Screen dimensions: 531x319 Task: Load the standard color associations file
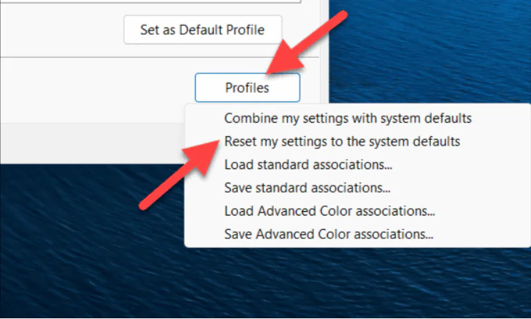(x=307, y=165)
